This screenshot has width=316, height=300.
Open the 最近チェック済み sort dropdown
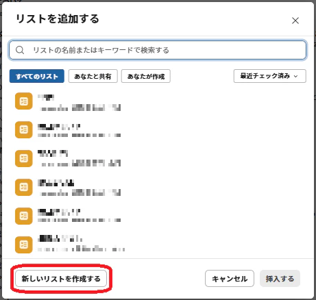click(269, 76)
